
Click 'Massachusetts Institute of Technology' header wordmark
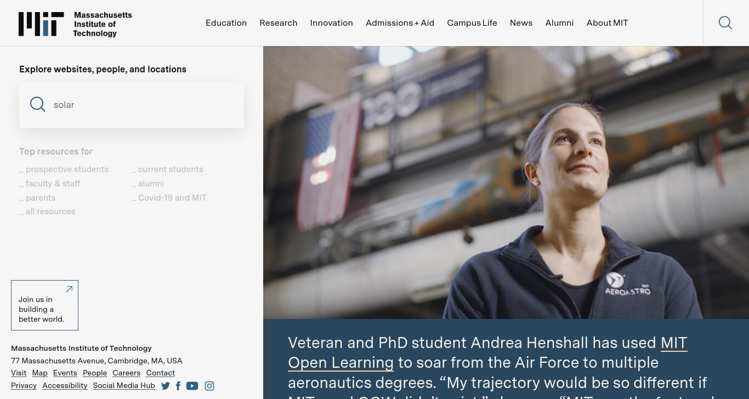pyautogui.click(x=103, y=24)
